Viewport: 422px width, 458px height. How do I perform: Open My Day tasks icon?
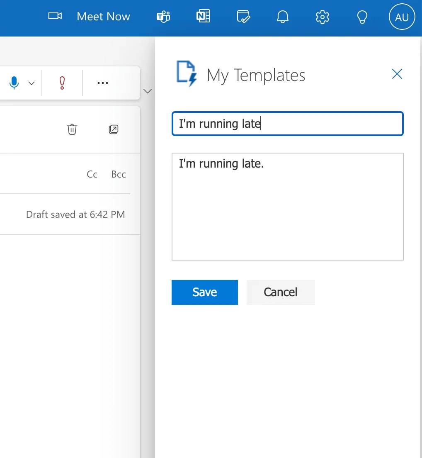(x=243, y=16)
